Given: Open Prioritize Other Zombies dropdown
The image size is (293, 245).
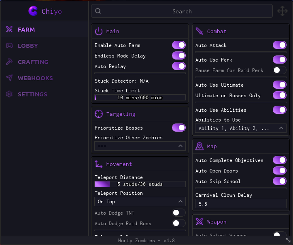Looking at the screenshot, I should [140, 146].
